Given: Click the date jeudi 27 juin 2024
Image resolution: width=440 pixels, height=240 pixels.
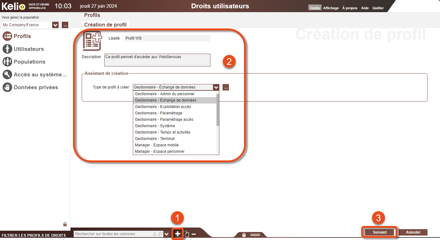Looking at the screenshot, I should pos(98,6).
